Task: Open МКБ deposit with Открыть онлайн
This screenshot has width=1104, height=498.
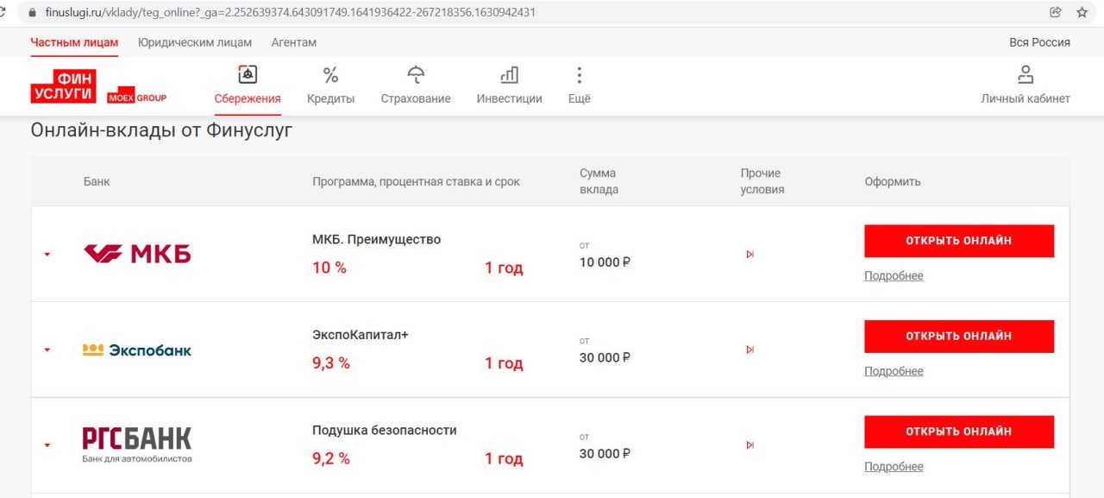Action: click(959, 241)
